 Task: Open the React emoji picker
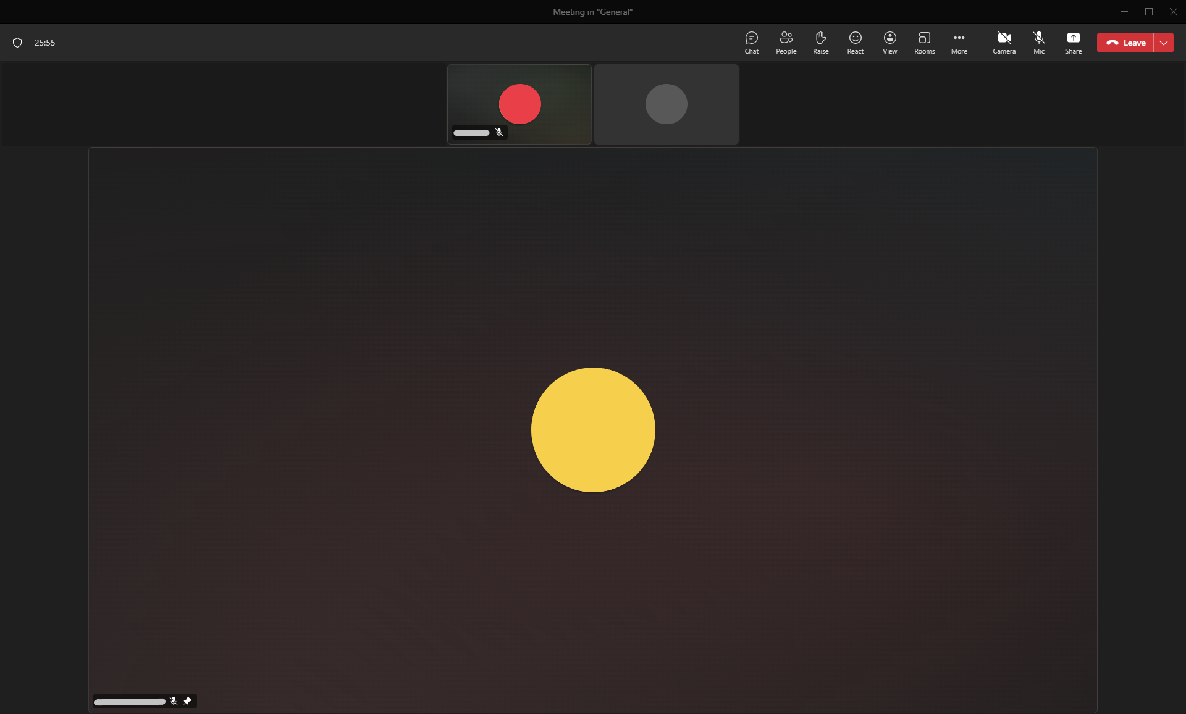click(x=855, y=43)
